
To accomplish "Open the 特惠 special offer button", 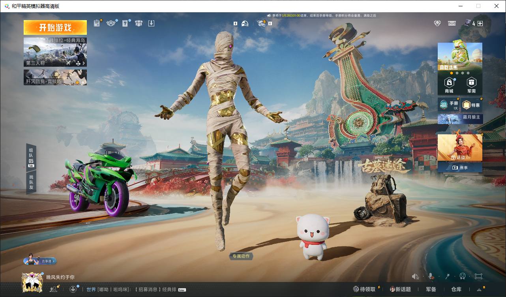I will pos(472,105).
